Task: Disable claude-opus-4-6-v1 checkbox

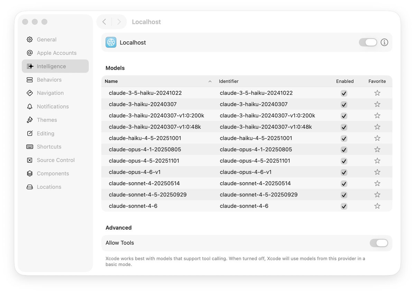Action: coord(344,172)
